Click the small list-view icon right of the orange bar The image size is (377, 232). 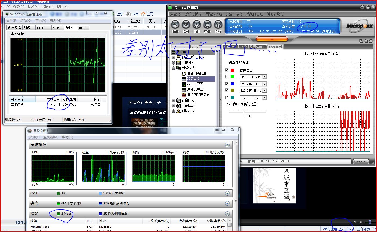361,41
